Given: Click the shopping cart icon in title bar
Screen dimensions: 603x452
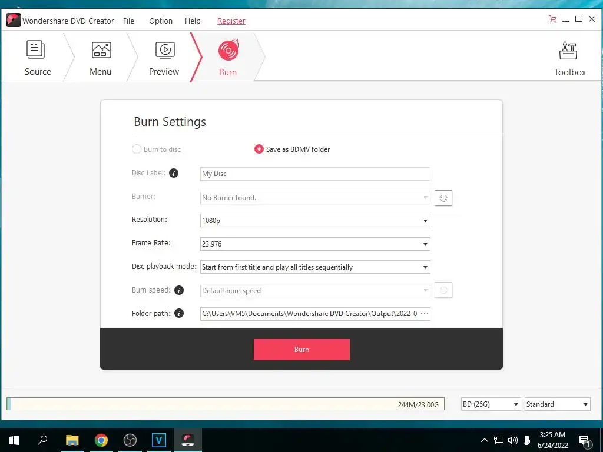Looking at the screenshot, I should pos(552,19).
